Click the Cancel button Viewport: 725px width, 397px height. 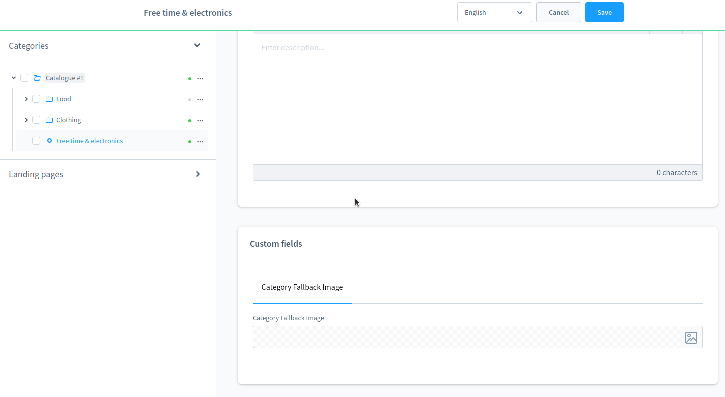tap(559, 12)
